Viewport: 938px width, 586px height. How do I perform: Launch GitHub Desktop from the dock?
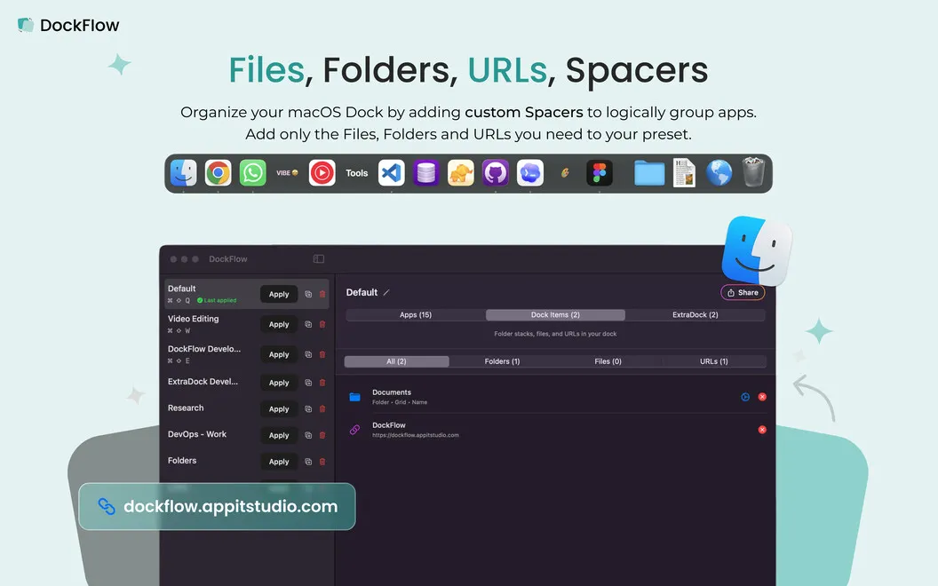[x=496, y=173]
